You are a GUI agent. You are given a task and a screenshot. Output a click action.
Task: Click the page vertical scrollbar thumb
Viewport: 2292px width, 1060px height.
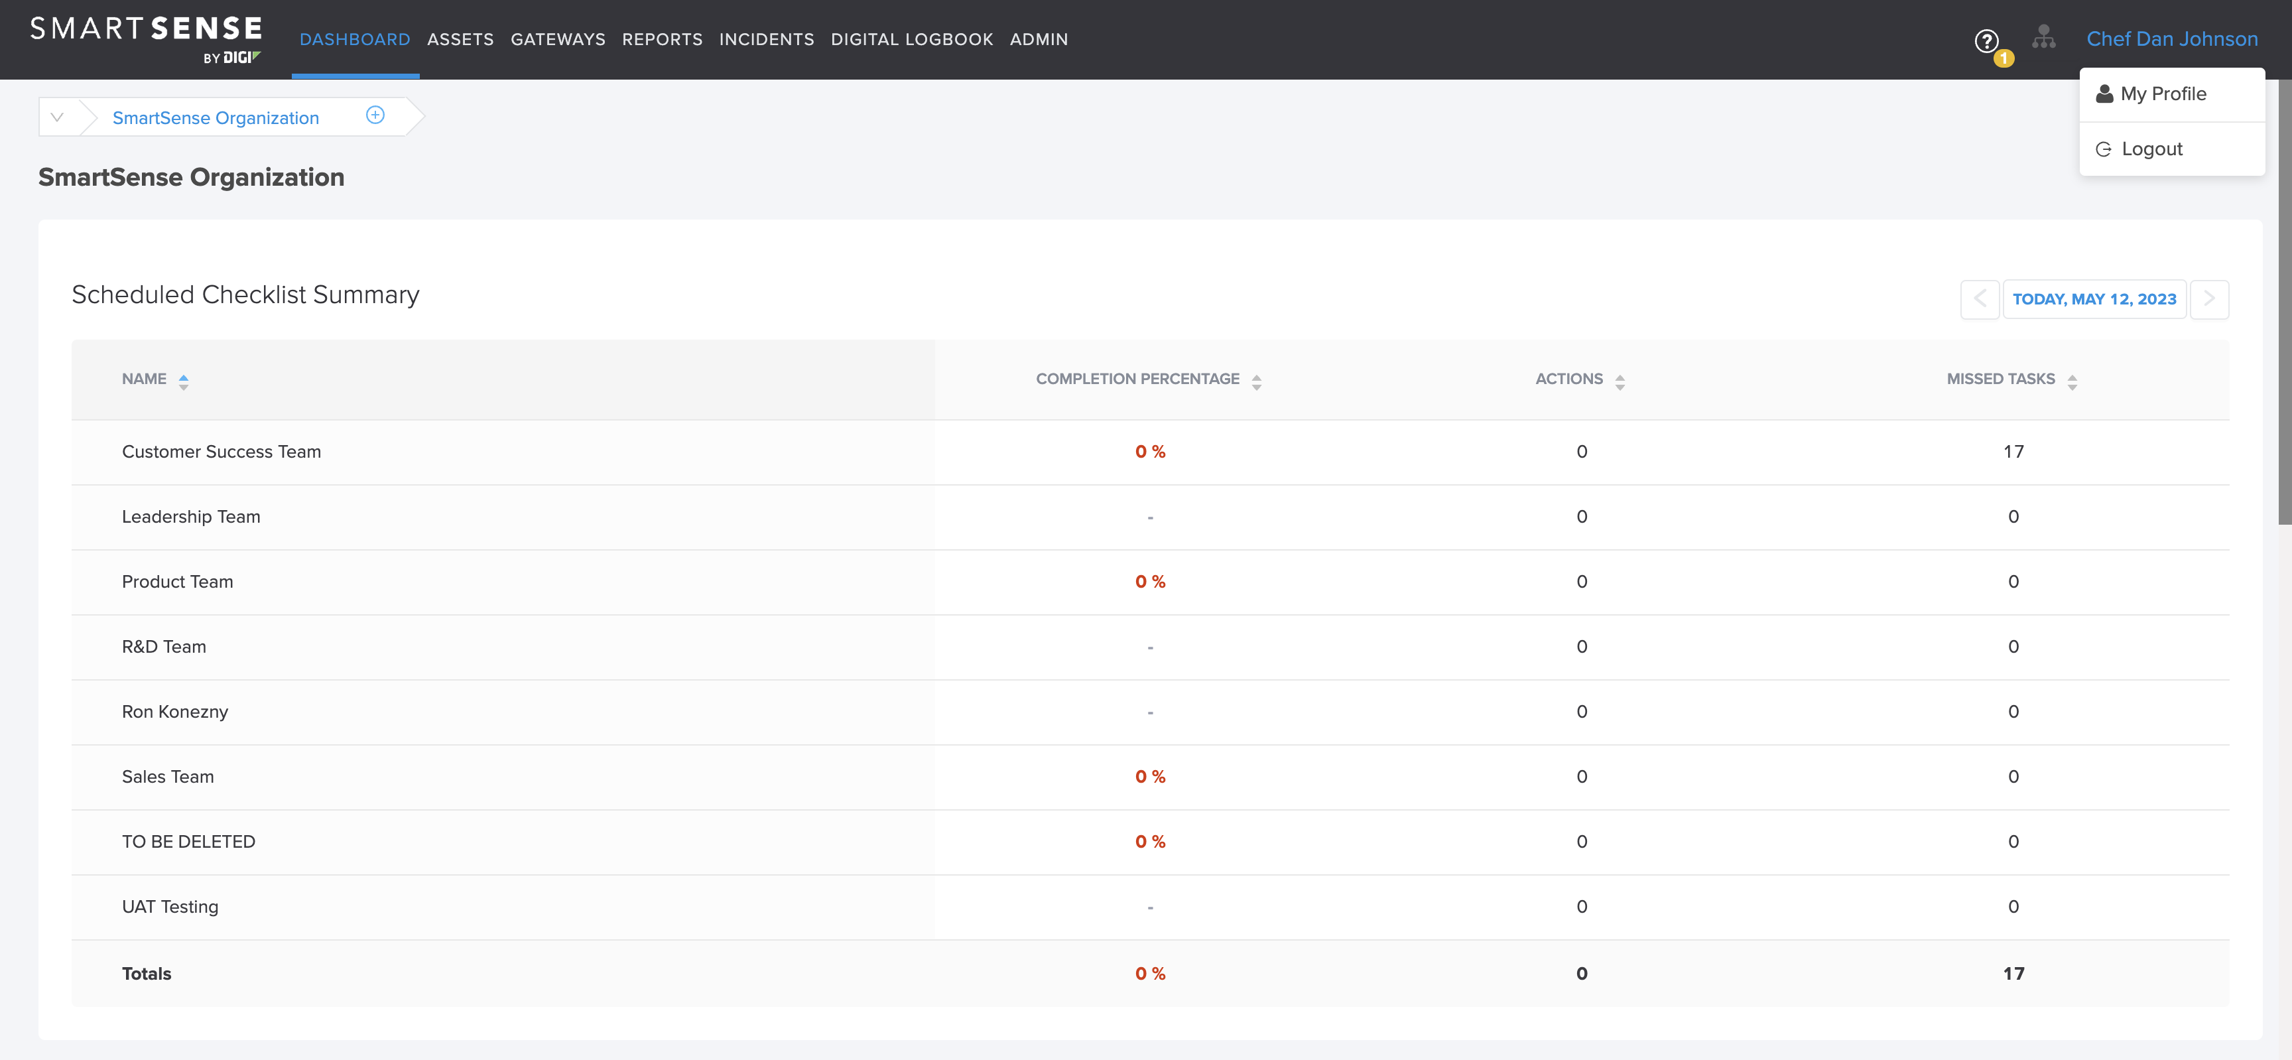[2284, 302]
